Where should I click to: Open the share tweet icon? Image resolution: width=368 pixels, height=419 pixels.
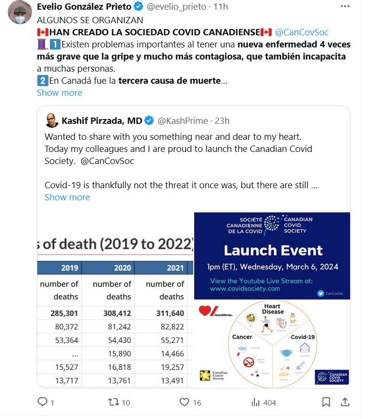coord(345,402)
